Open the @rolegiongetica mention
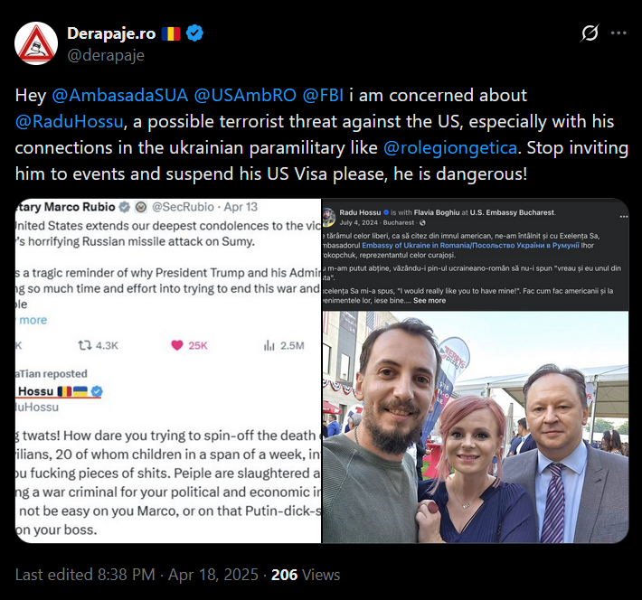 coord(450,148)
